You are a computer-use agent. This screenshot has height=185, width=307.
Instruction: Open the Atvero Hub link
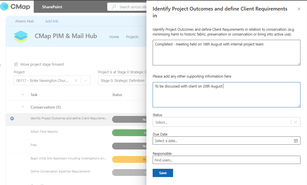[x=24, y=21]
